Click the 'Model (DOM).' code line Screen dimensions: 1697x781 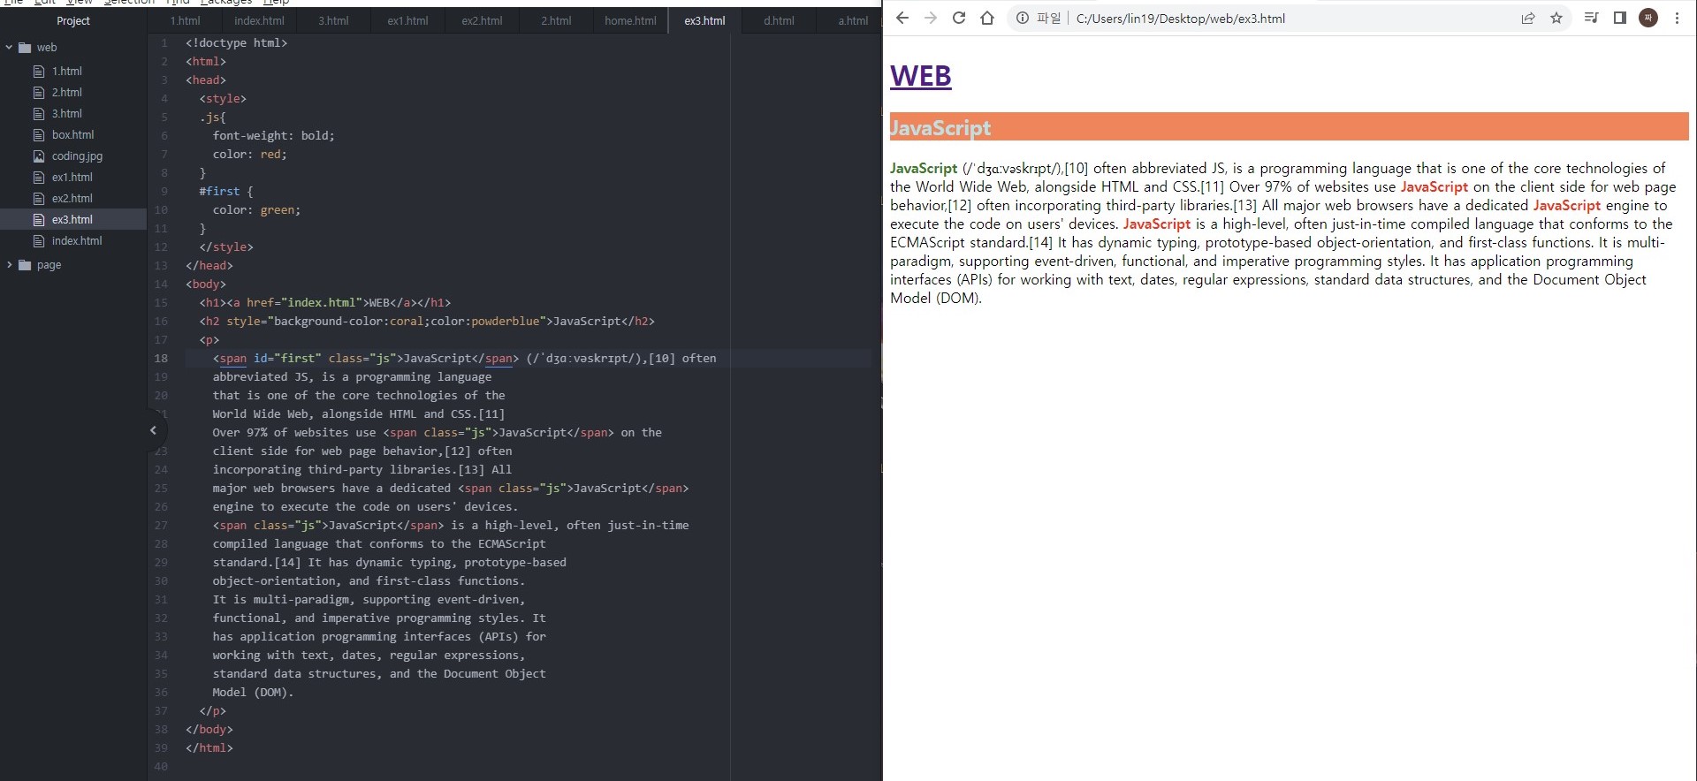click(253, 692)
